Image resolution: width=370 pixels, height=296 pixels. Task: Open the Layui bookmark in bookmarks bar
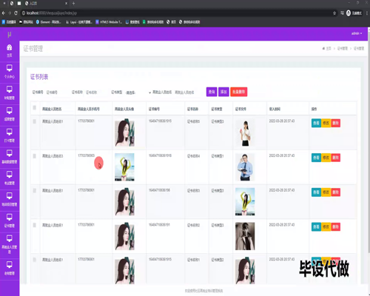pos(78,22)
